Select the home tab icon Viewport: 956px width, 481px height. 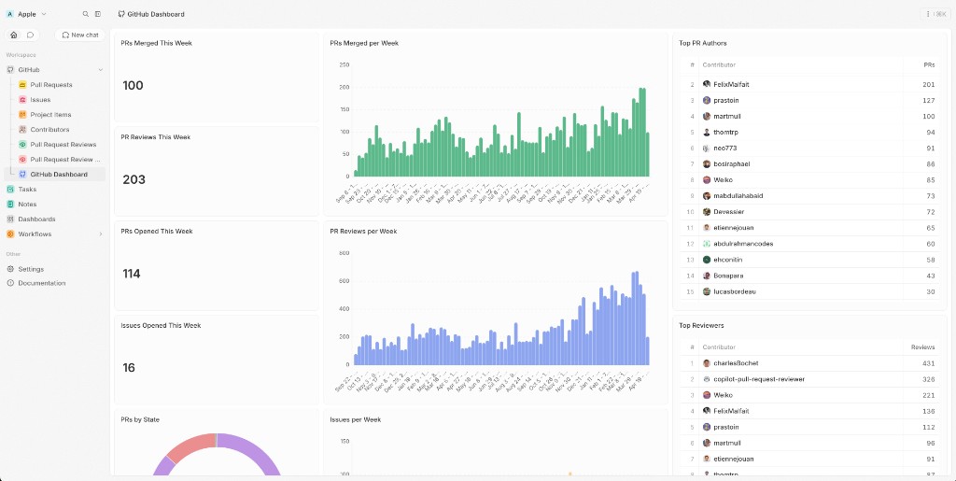coord(14,35)
